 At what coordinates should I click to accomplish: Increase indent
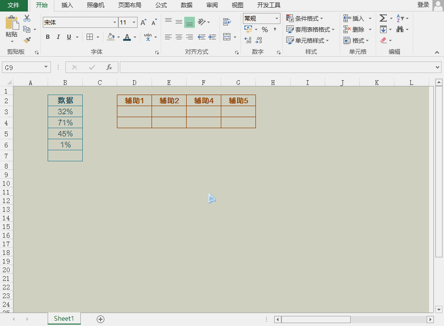point(212,37)
